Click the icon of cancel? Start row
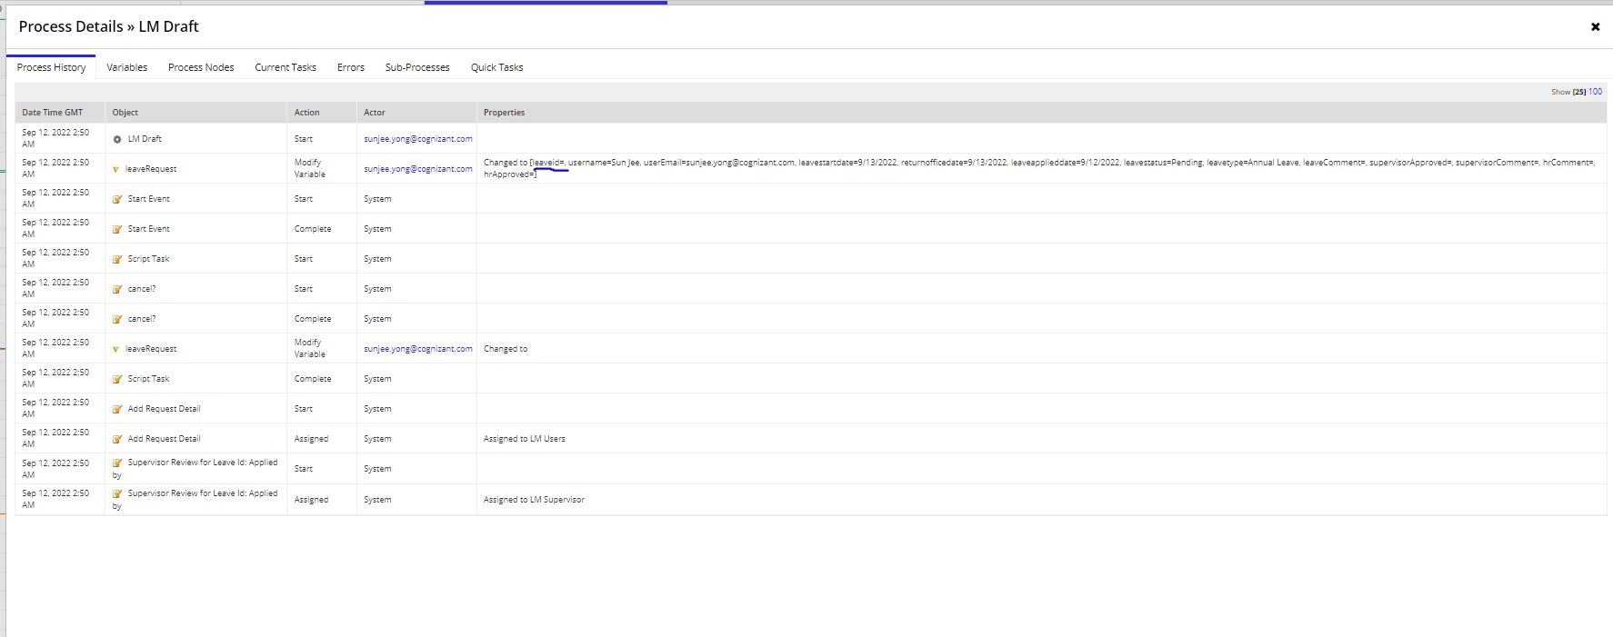This screenshot has width=1613, height=637. point(117,289)
